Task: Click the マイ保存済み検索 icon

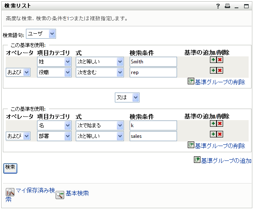Action: click(x=10, y=193)
